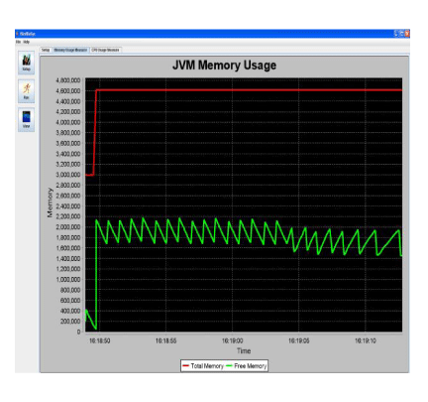This screenshot has width=428, height=402.
Task: Click the 2,000,000 tick label
Action: pos(68,227)
